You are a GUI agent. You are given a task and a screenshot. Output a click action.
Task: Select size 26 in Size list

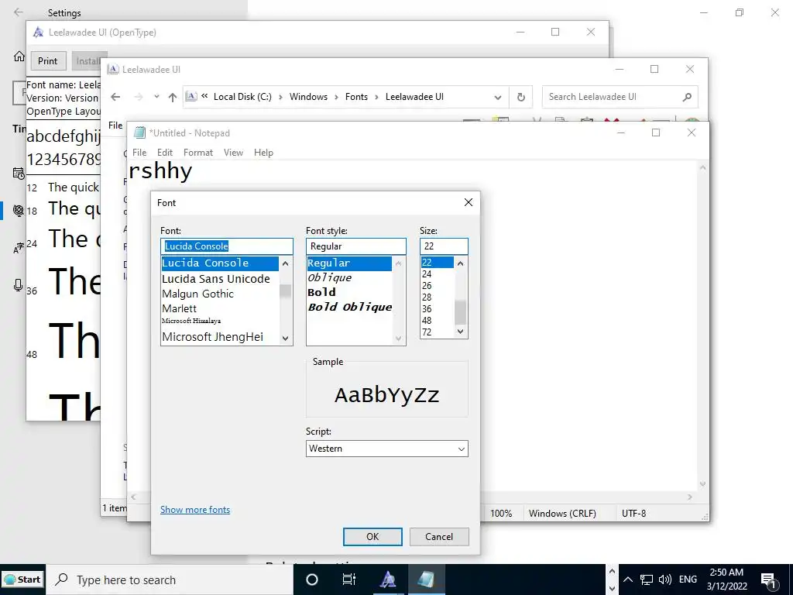[x=427, y=286]
